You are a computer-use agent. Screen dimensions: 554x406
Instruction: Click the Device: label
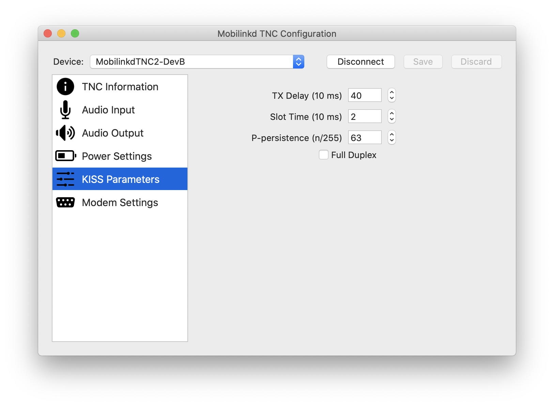click(x=68, y=62)
